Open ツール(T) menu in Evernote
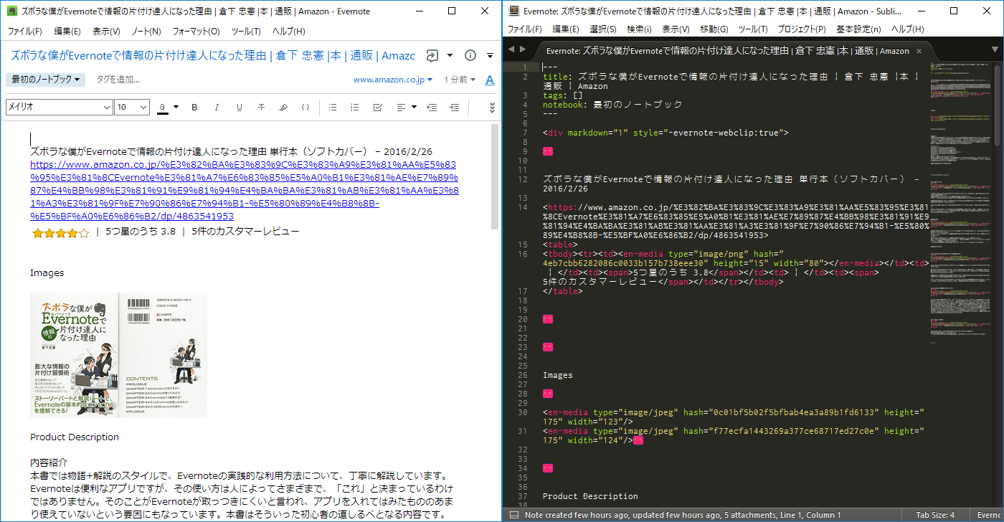This screenshot has width=1004, height=522. click(246, 32)
